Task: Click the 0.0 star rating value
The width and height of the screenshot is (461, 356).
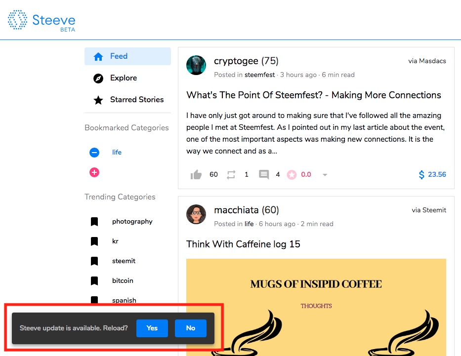Action: click(x=306, y=174)
